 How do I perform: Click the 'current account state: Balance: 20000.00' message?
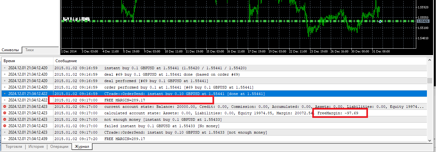(x=264, y=107)
